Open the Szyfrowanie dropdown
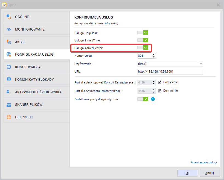The height and width of the screenshot is (180, 224). coord(201,64)
